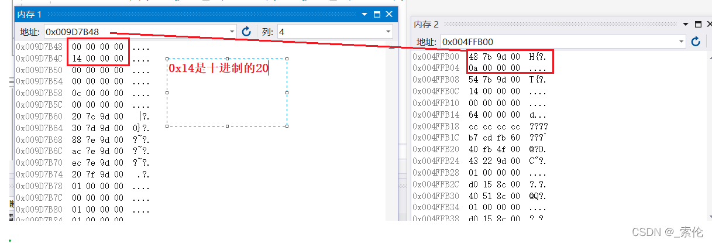Click hex bytes 0a 00 00 00 in Memory 2
This screenshot has width=712, height=243.
494,68
